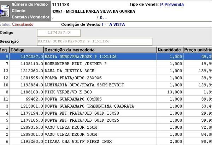Image resolution: width=212 pixels, height=145 pixels.
Task: Select row DAMA DA JUSTICA 30CM
Action: coord(106,71)
